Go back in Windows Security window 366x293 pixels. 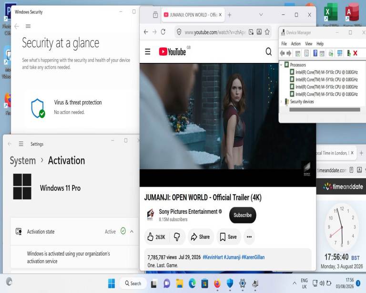(17, 26)
